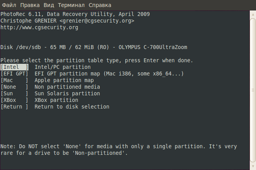Choose the [Sun] Solaris partition option

click(14, 94)
